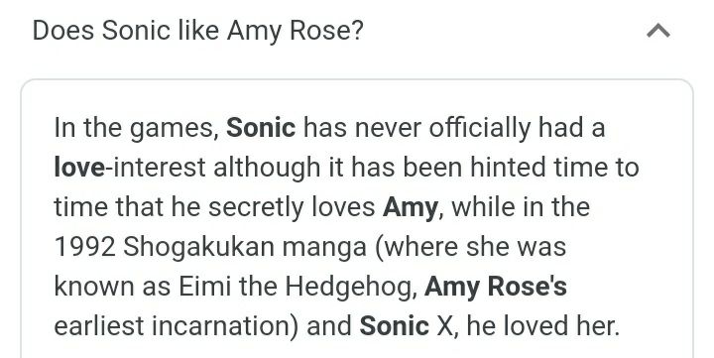Click the word 'Shogakukan' in the answer
This screenshot has width=714, height=358.
click(x=198, y=247)
